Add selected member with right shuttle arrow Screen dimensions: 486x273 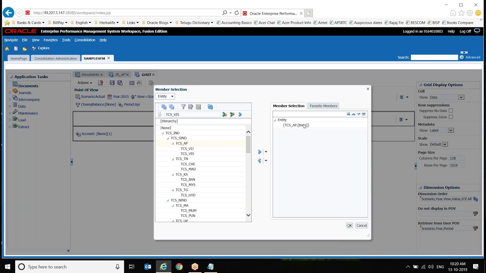260,152
